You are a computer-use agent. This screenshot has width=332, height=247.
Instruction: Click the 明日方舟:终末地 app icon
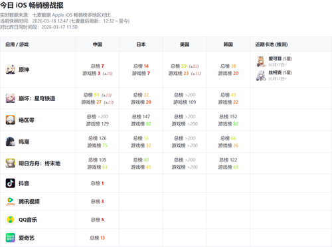11,163
